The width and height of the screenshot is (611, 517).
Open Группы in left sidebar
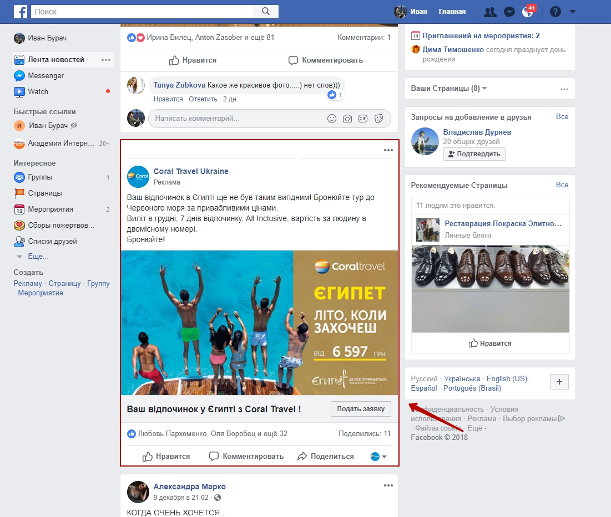(40, 177)
